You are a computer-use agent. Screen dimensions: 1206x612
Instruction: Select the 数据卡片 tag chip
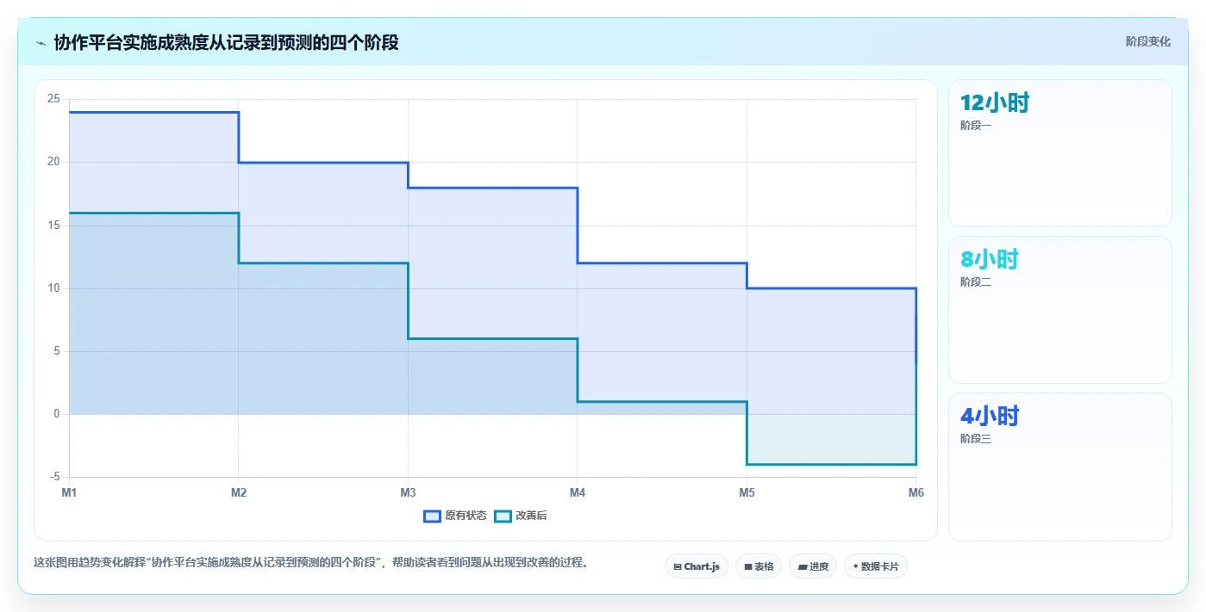pos(876,566)
